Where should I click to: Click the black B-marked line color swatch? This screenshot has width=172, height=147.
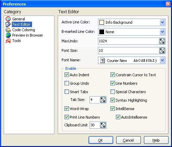click(x=102, y=32)
